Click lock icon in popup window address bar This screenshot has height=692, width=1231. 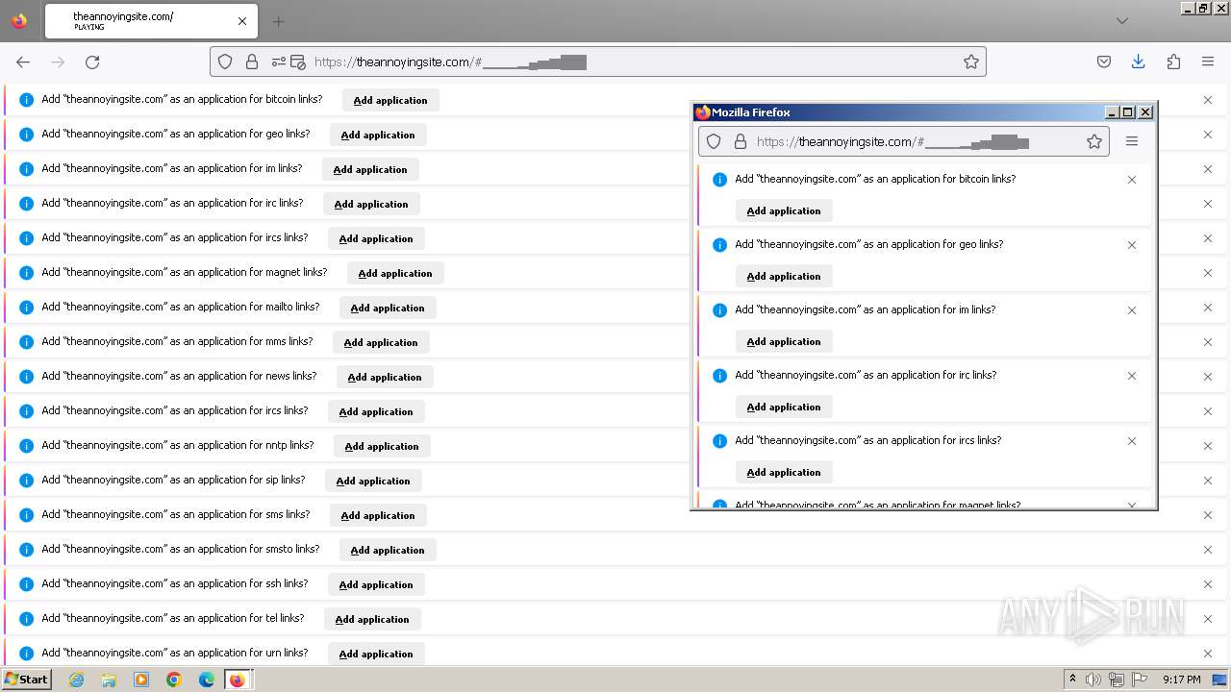pos(741,141)
